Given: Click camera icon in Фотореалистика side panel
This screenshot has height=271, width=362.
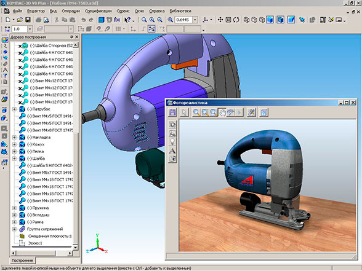Looking at the screenshot, I should tap(172, 159).
